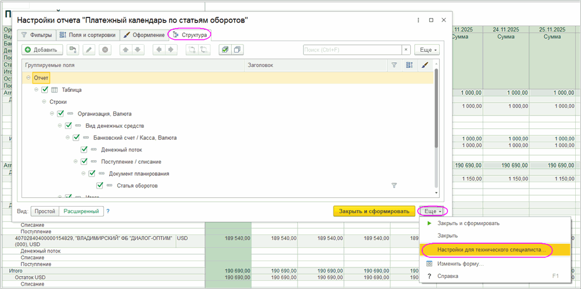Viewport: 581px width, 289px height.
Task: Uncheck the Таблица checkbox
Action: [x=45, y=90]
